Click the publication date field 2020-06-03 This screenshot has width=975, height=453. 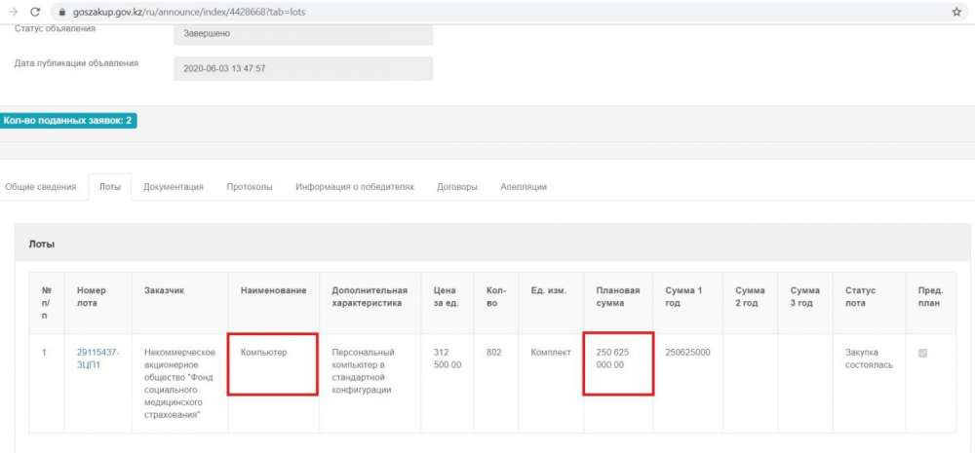tap(302, 69)
